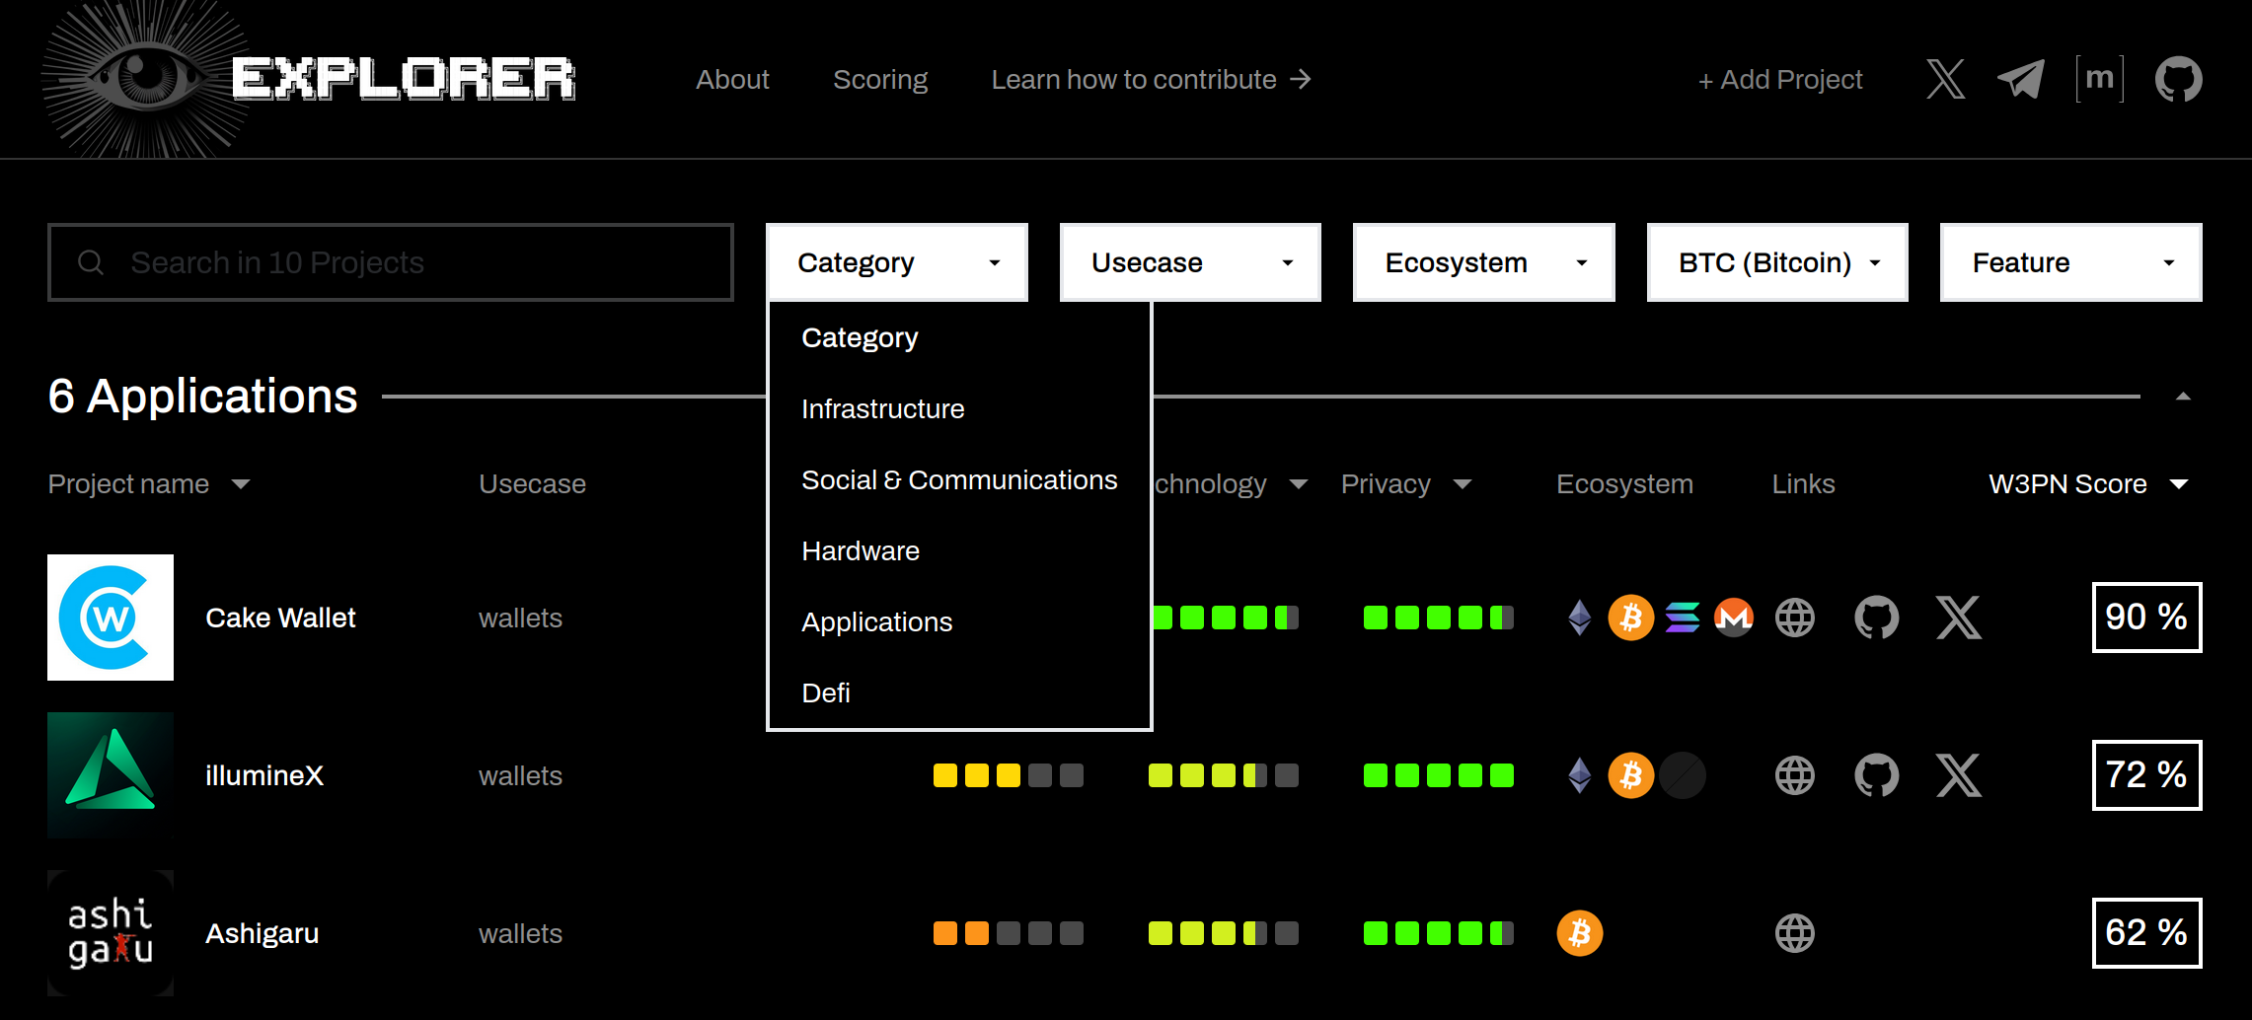Collapse the 6 Applications section arrow
The width and height of the screenshot is (2252, 1020).
coord(2183,397)
